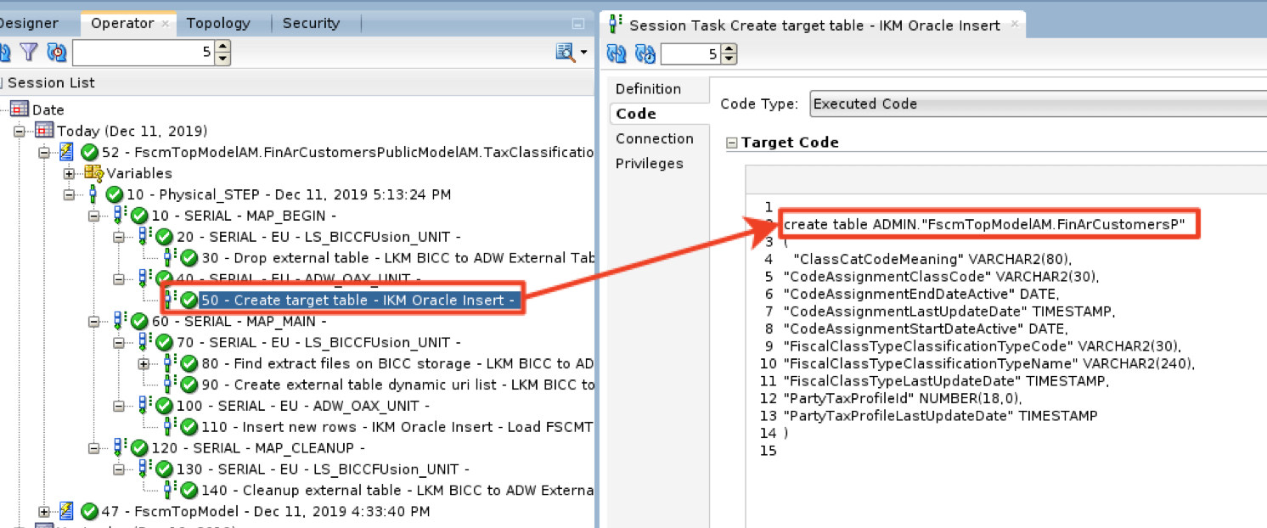Image resolution: width=1267 pixels, height=528 pixels.
Task: Click the auto-refresh clock icon in Operator toolbar
Action: [x=56, y=53]
